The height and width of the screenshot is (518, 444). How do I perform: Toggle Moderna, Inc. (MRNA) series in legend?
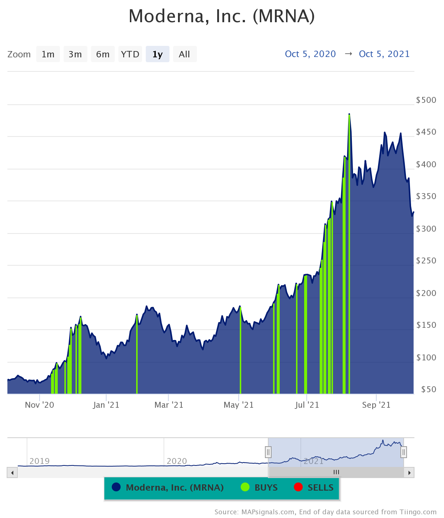pyautogui.click(x=168, y=487)
